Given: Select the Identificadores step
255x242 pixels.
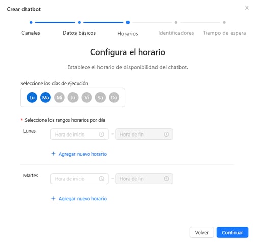Looking at the screenshot, I should [x=176, y=33].
